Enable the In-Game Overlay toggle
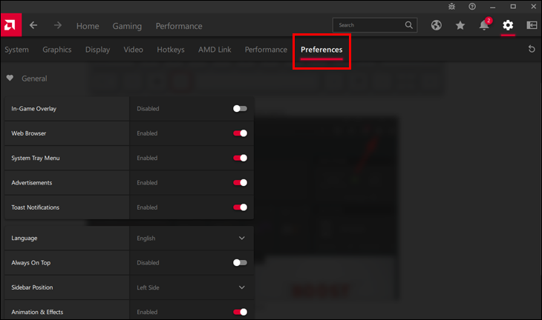The height and width of the screenshot is (320, 542). click(x=240, y=109)
